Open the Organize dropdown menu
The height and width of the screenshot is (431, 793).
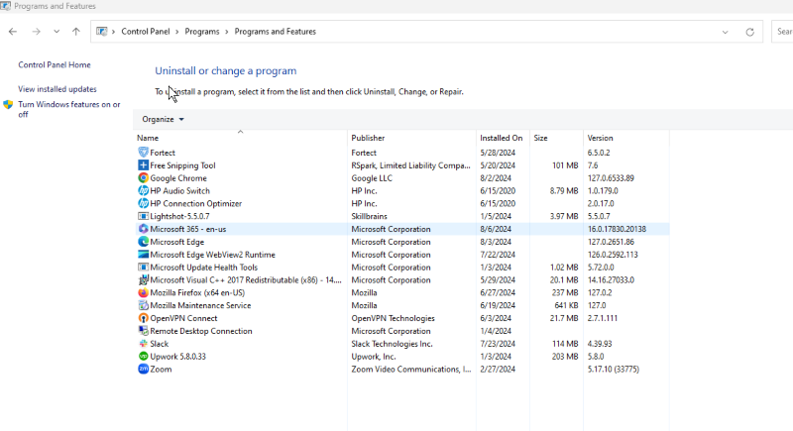163,119
